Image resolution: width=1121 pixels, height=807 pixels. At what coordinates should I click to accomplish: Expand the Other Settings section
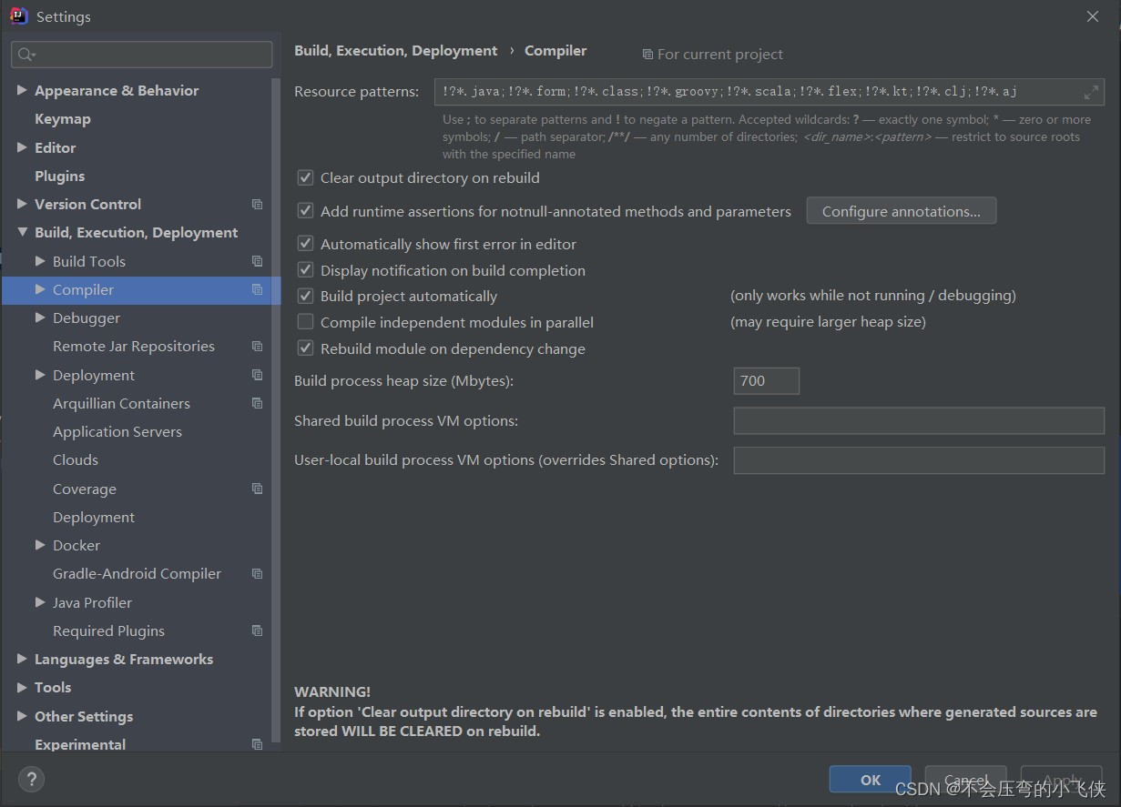click(x=22, y=716)
